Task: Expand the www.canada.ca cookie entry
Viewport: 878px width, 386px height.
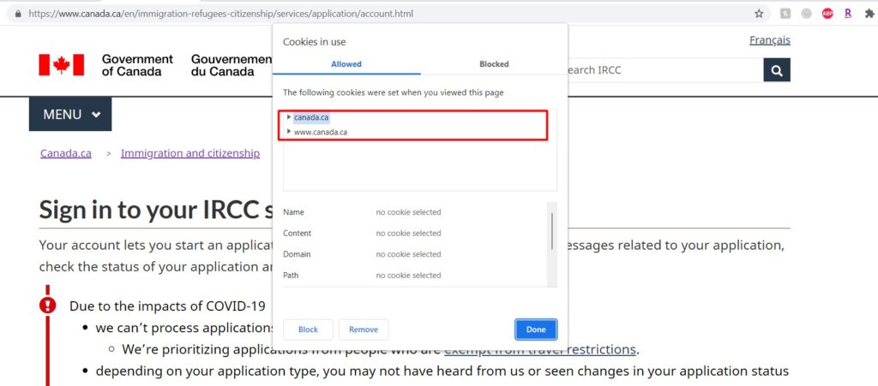Action: [x=289, y=132]
